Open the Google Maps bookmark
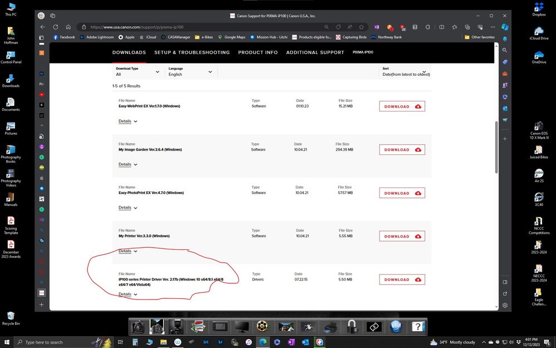The height and width of the screenshot is (348, 556). pyautogui.click(x=231, y=37)
